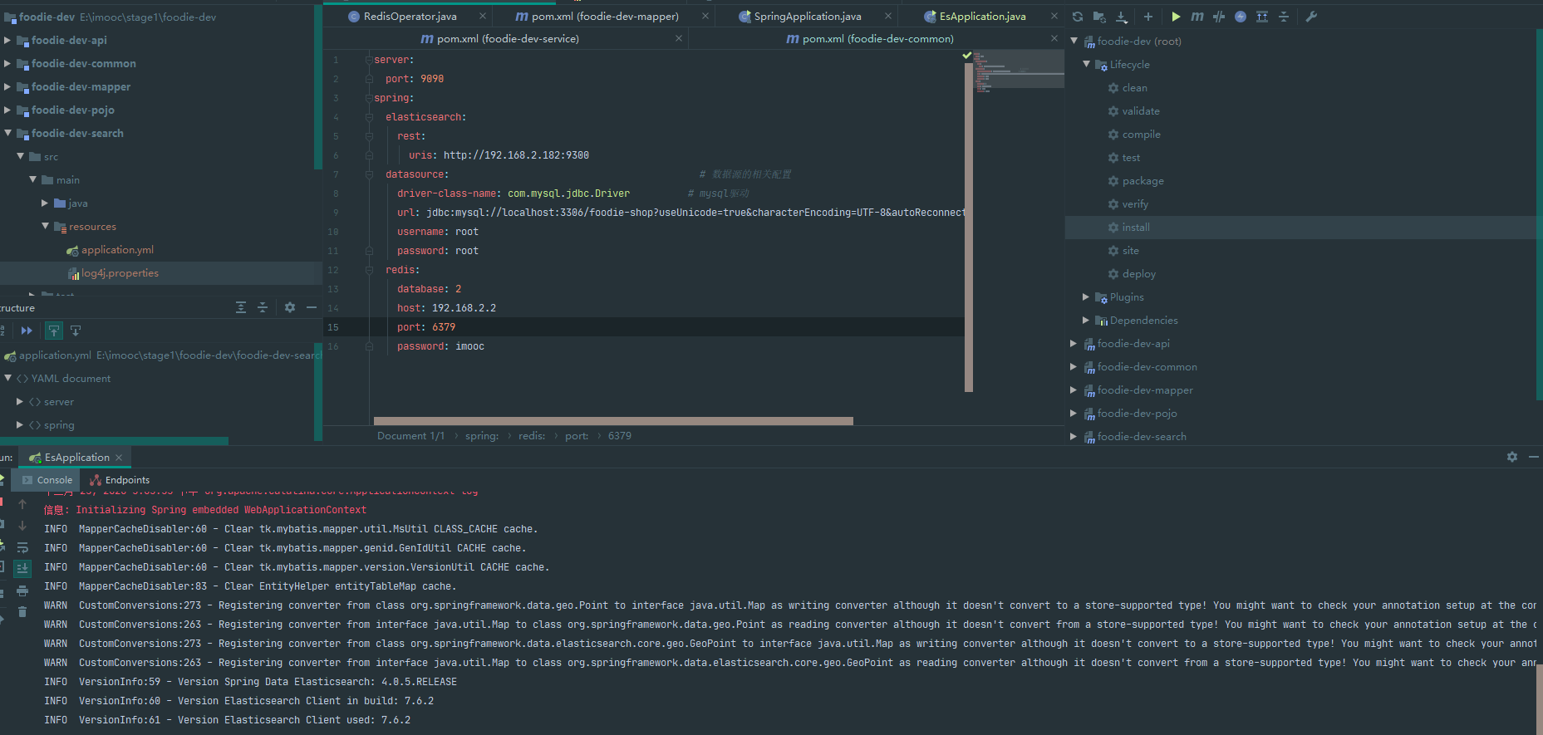The width and height of the screenshot is (1543, 735).
Task: Expand the Dependencies node in Maven
Action: pos(1086,320)
